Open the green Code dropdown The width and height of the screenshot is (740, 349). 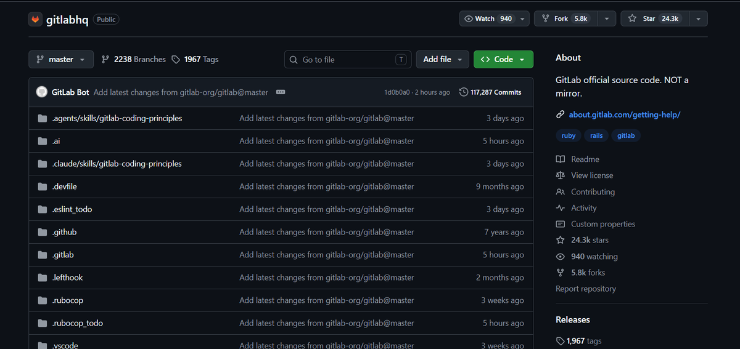[x=503, y=59]
